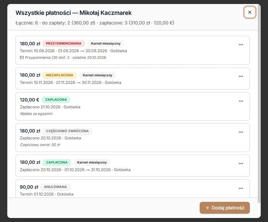Open options menu for ANULOWANA 90,00 zł payment
268x222 pixels.
[x=241, y=188]
